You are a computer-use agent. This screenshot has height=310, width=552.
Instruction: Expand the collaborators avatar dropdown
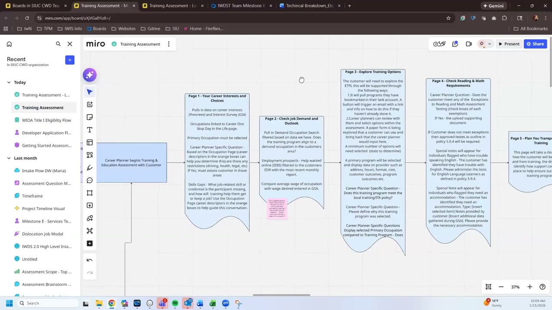coord(489,44)
